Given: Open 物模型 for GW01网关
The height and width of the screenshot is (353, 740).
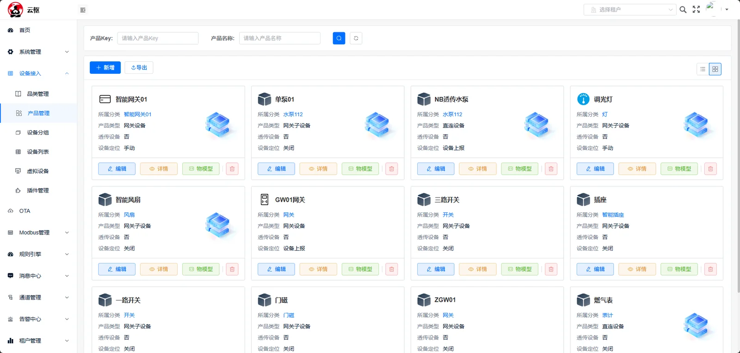Looking at the screenshot, I should (360, 269).
